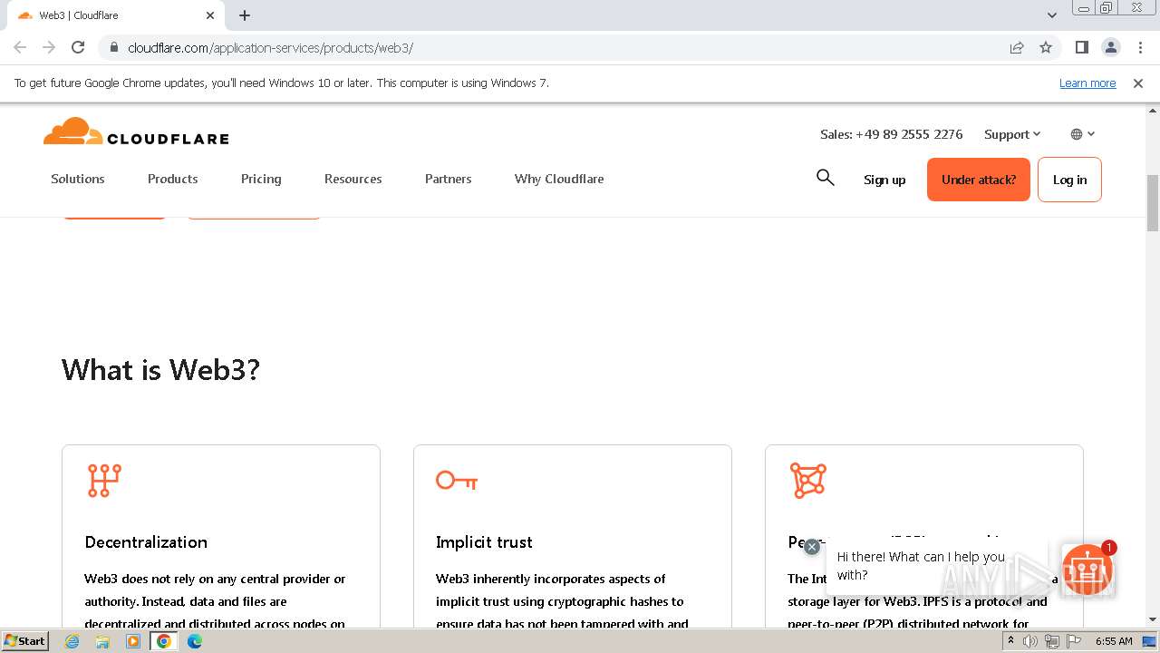Click the page vertical scrollbar thumb
The height and width of the screenshot is (653, 1160).
click(1153, 203)
